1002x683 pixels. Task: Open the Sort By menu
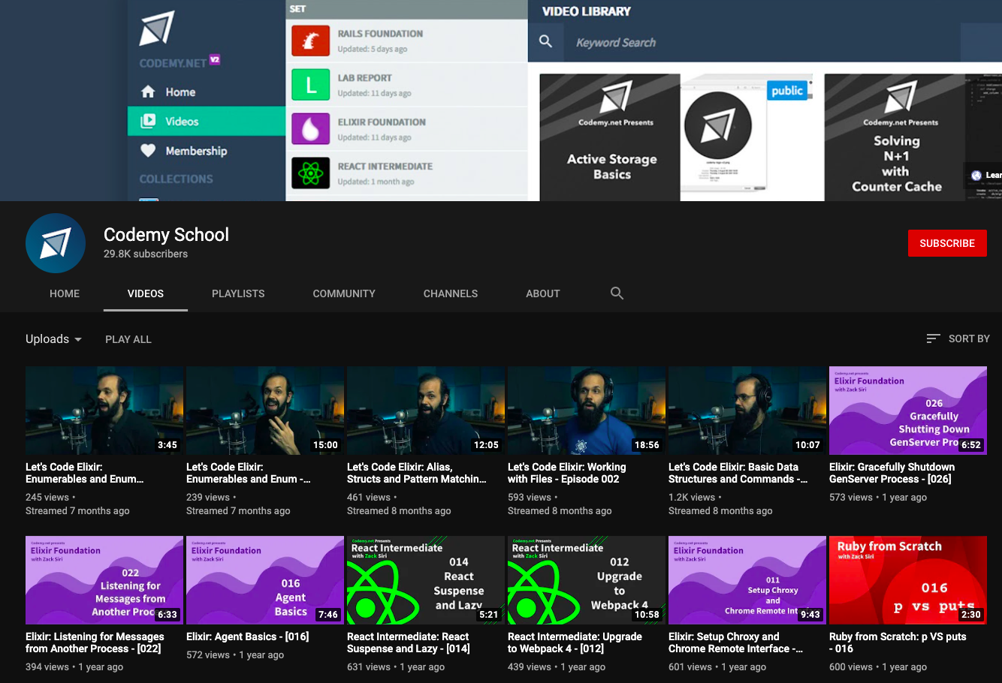click(x=958, y=338)
